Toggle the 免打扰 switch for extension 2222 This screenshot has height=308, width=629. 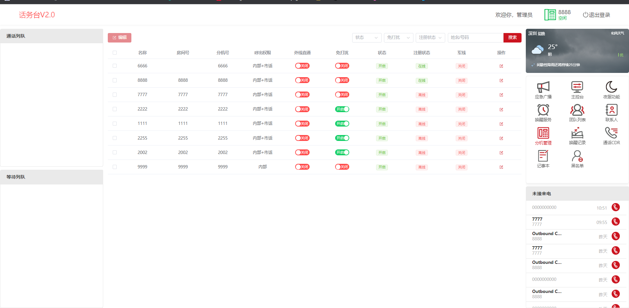point(342,109)
